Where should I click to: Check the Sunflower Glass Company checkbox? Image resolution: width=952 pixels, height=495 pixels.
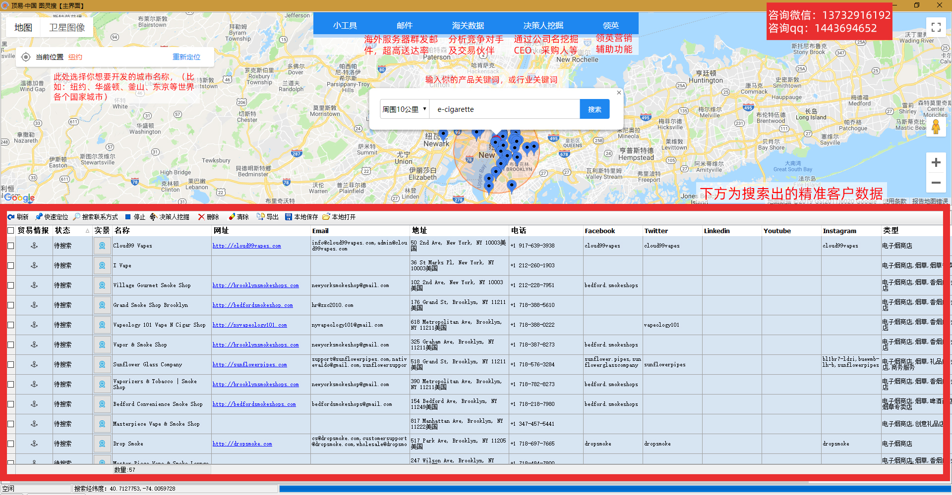coord(10,364)
